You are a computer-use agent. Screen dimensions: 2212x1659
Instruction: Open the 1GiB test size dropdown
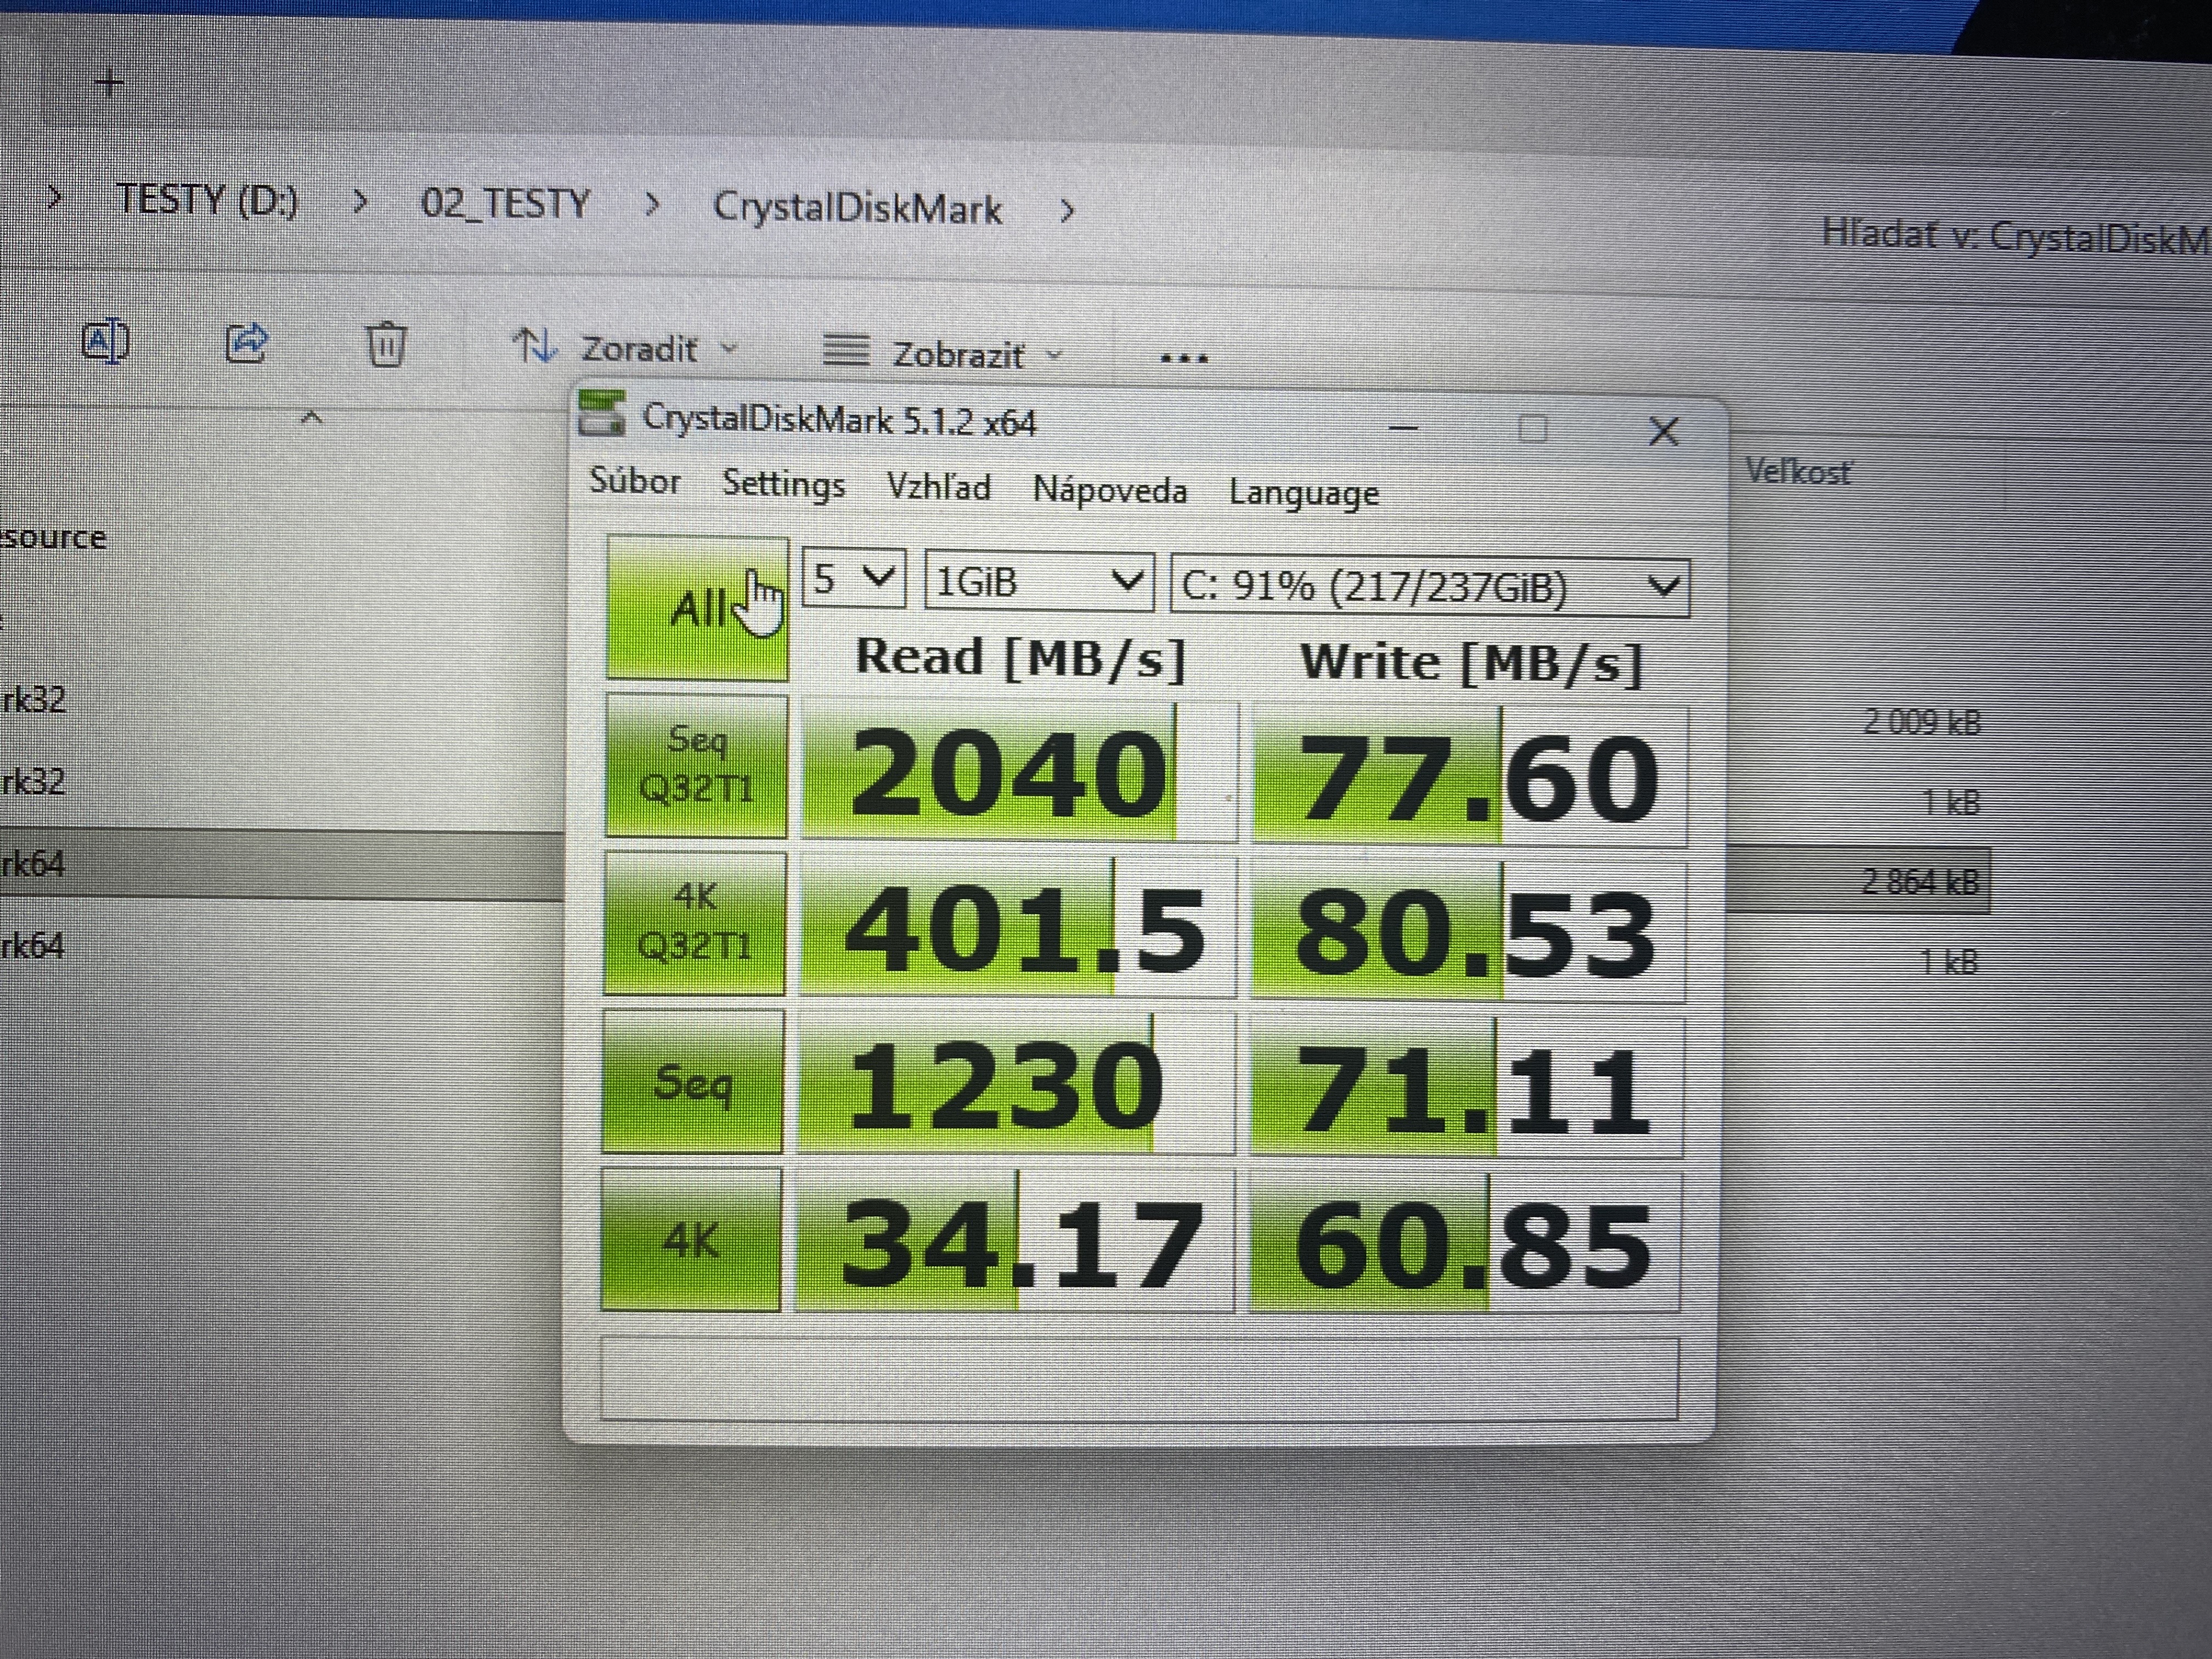[1039, 582]
